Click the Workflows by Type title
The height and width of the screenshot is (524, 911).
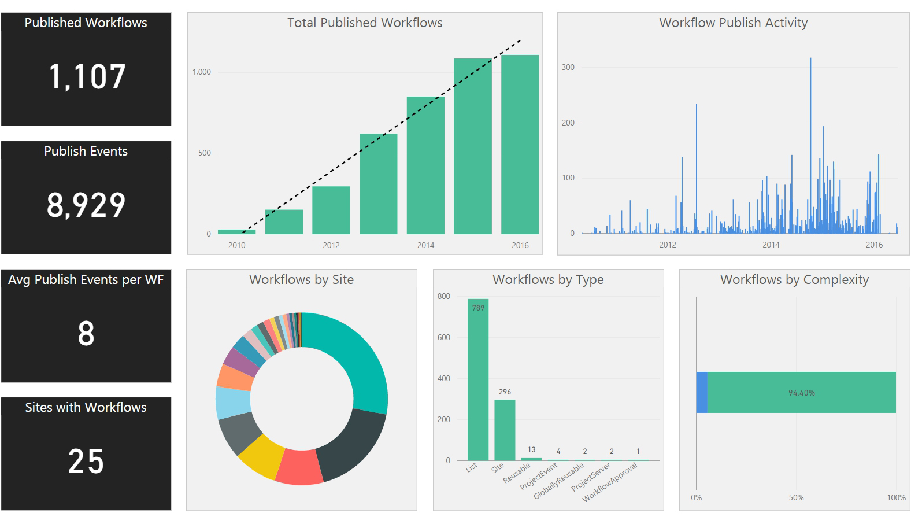pyautogui.click(x=548, y=279)
